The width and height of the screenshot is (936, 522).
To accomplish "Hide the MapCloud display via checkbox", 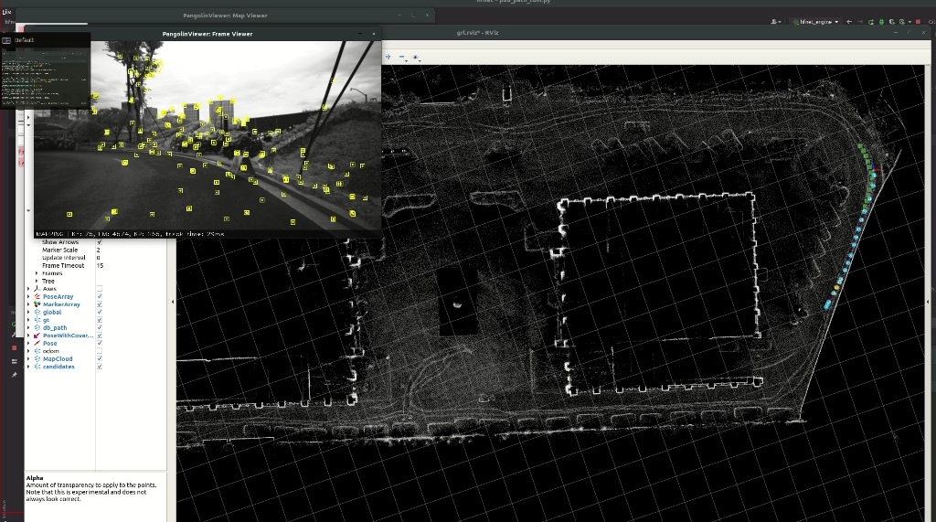I will (x=99, y=359).
